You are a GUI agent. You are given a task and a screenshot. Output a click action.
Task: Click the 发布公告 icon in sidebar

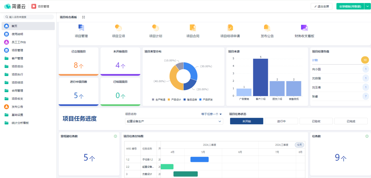(6, 107)
